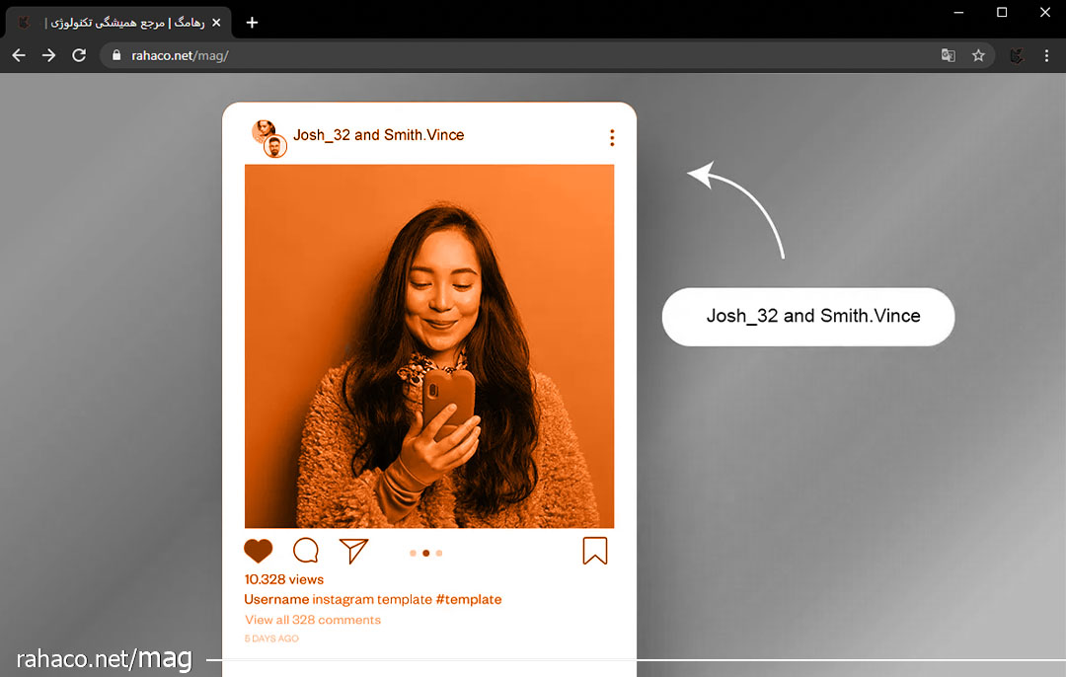The image size is (1066, 677).
Task: Select the first carousel dot indicator
Action: (413, 554)
